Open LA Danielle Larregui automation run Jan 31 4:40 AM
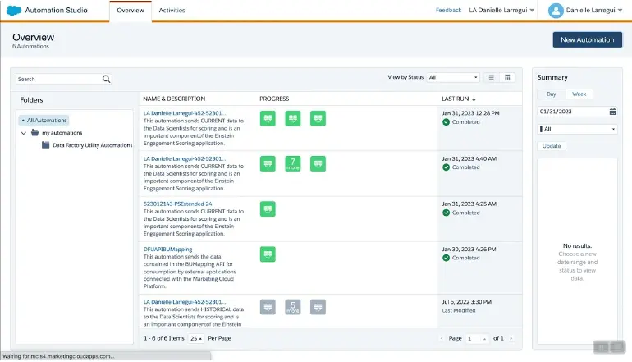 coord(185,158)
